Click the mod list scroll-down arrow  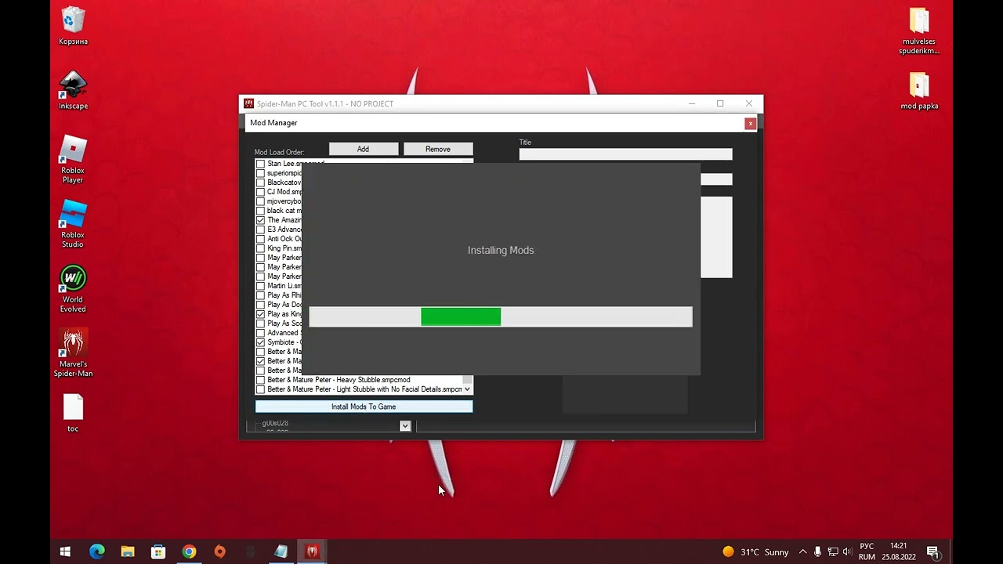tap(468, 389)
